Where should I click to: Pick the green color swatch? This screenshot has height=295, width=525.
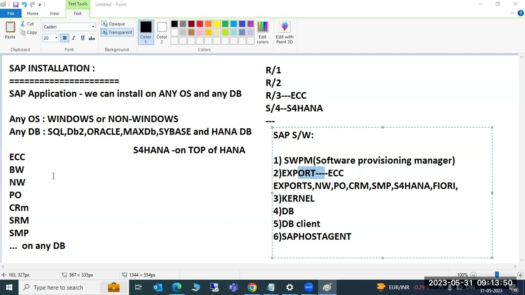(225, 24)
